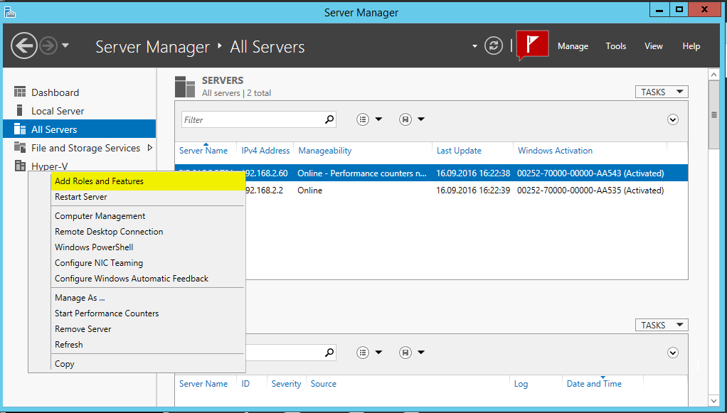Screen dimensions: 727x413
Task: Expand the Servers filter chevron button
Action: click(673, 119)
